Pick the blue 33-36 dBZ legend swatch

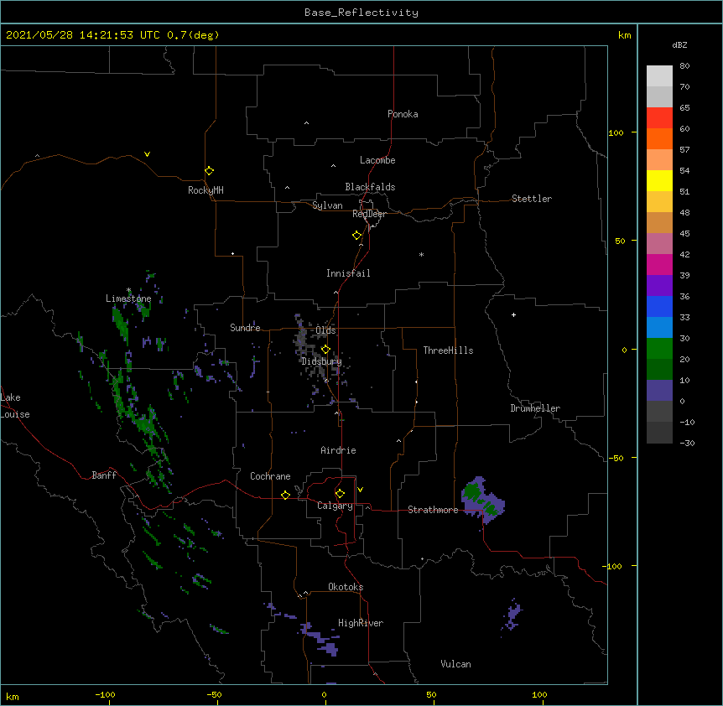659,306
